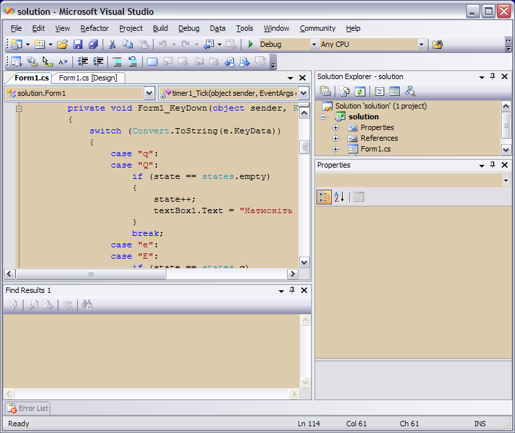Click the Display Quick Info icon
This screenshot has width=515, height=433.
pyautogui.click(x=48, y=62)
